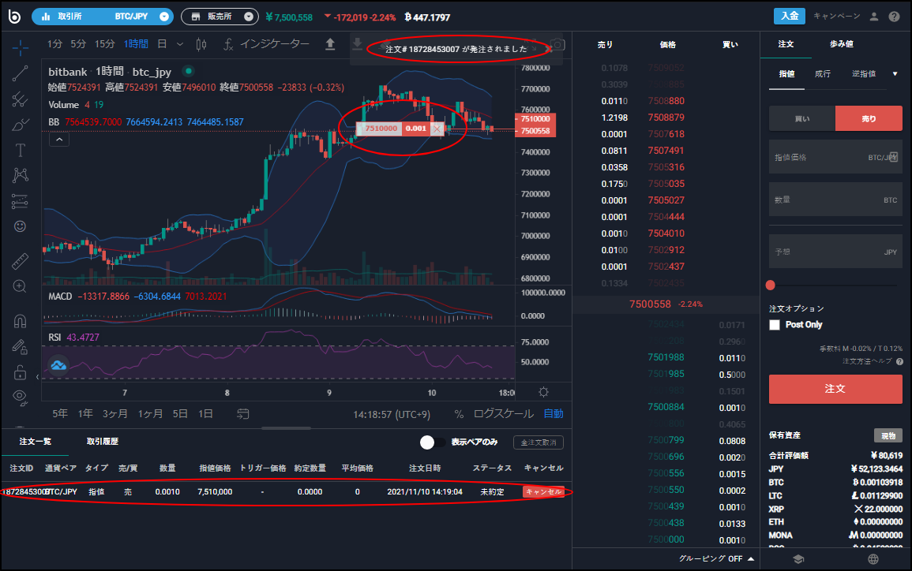Click the 入金 deposit button
912x571 pixels.
coord(790,17)
